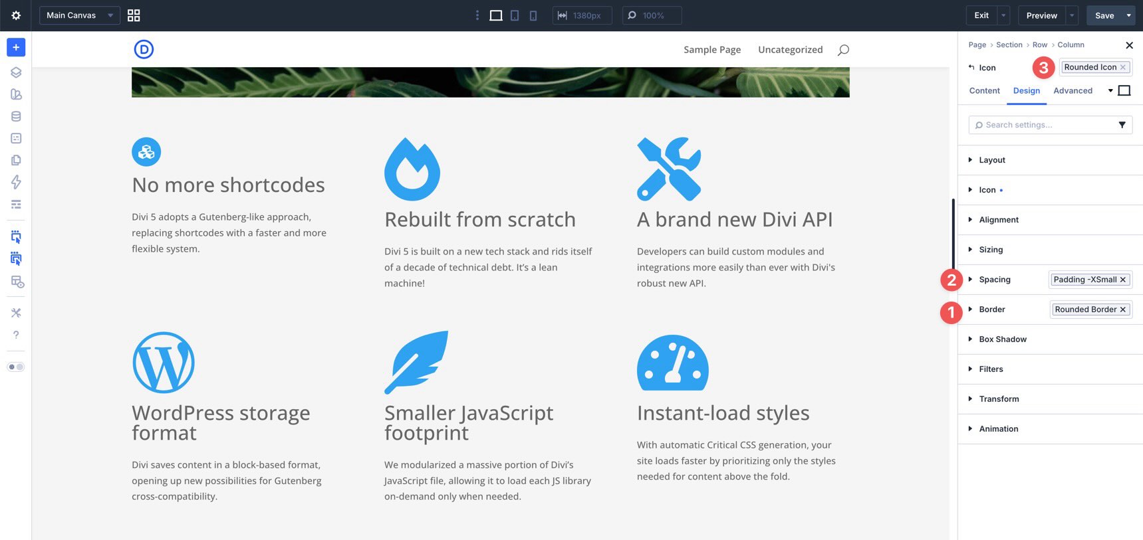Click the grid view icon beside Main Canvas
1143x540 pixels.
134,15
